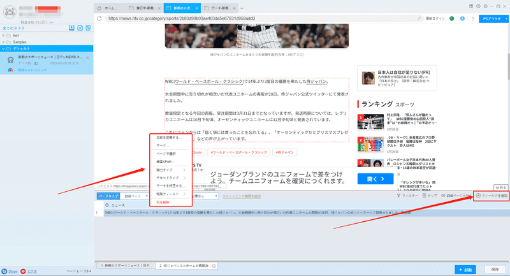Screen dimensions: 510x276
Task: Select 列を削除 in the context menu
Action: 163,202
